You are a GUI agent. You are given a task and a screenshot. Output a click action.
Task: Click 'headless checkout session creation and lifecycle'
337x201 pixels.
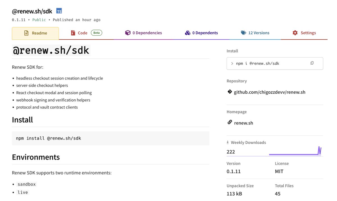tap(60, 78)
